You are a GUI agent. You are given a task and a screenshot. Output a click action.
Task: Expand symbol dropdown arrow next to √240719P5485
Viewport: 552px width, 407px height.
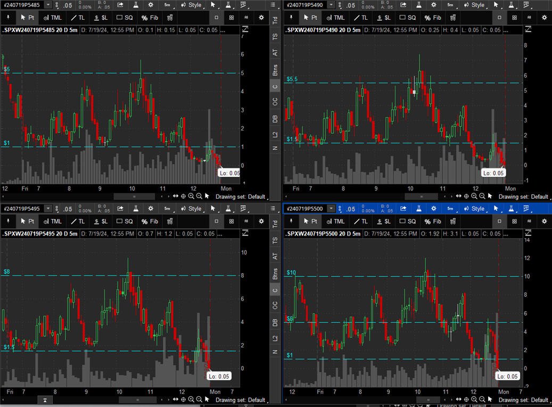[x=48, y=5]
